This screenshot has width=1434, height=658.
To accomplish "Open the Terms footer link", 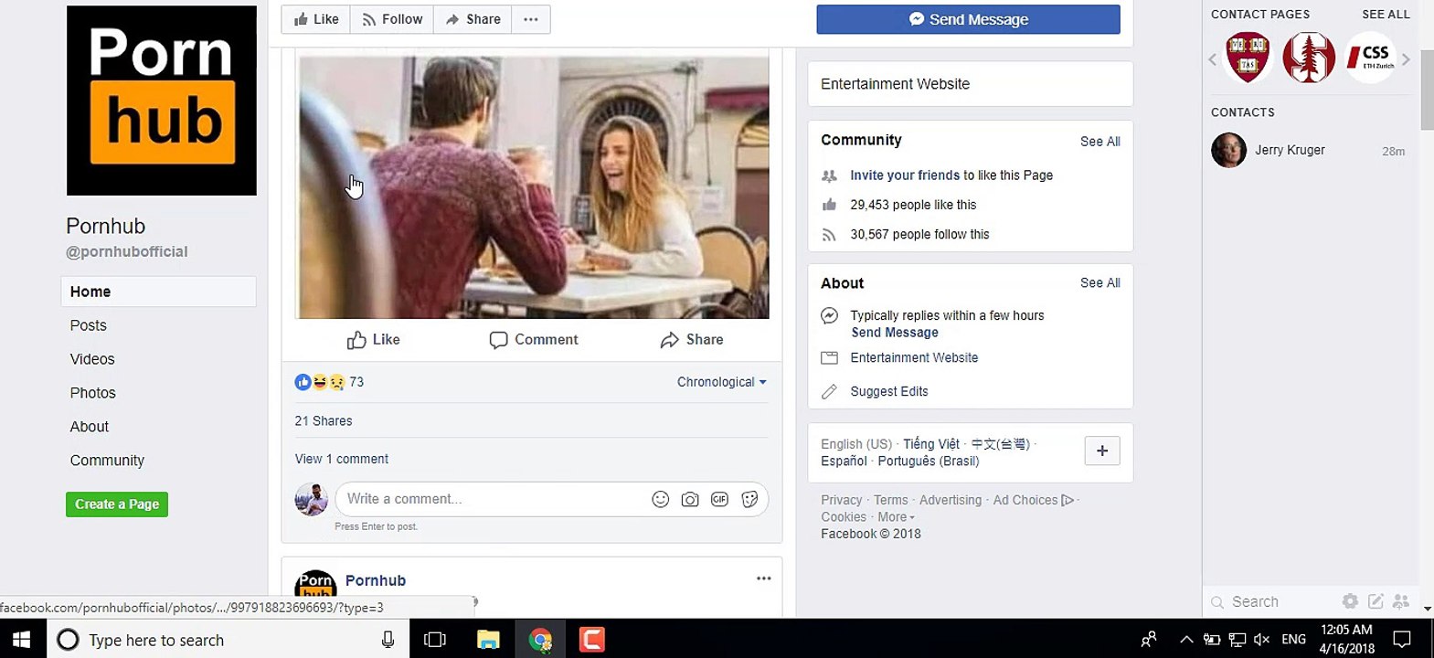I will [x=891, y=500].
